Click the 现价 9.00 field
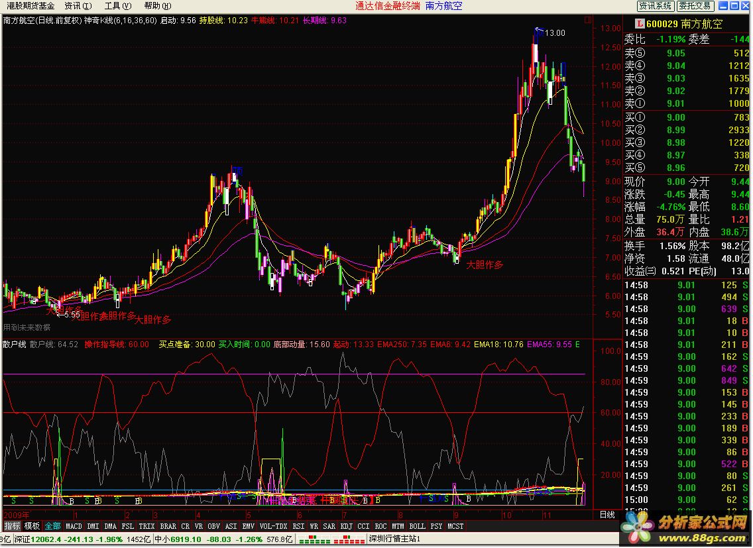The height and width of the screenshot is (548, 753). pos(655,182)
